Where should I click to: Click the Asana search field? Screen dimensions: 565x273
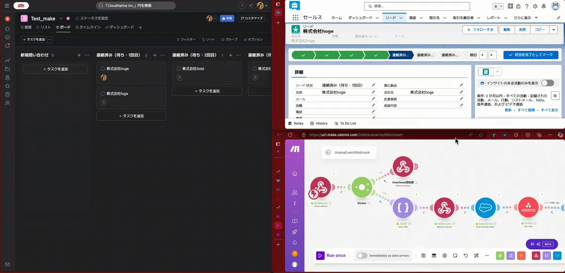click(x=136, y=6)
